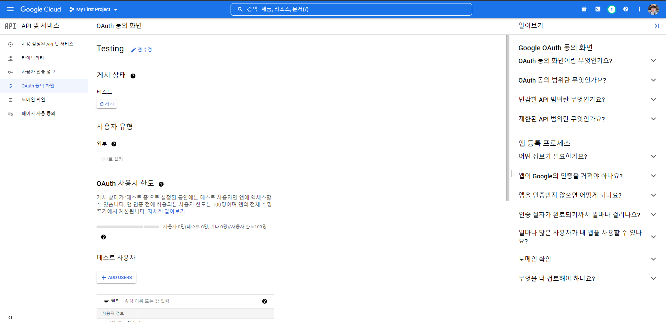Open 사용 설정된 API 및 서비스 page
The width and height of the screenshot is (666, 322).
44,44
